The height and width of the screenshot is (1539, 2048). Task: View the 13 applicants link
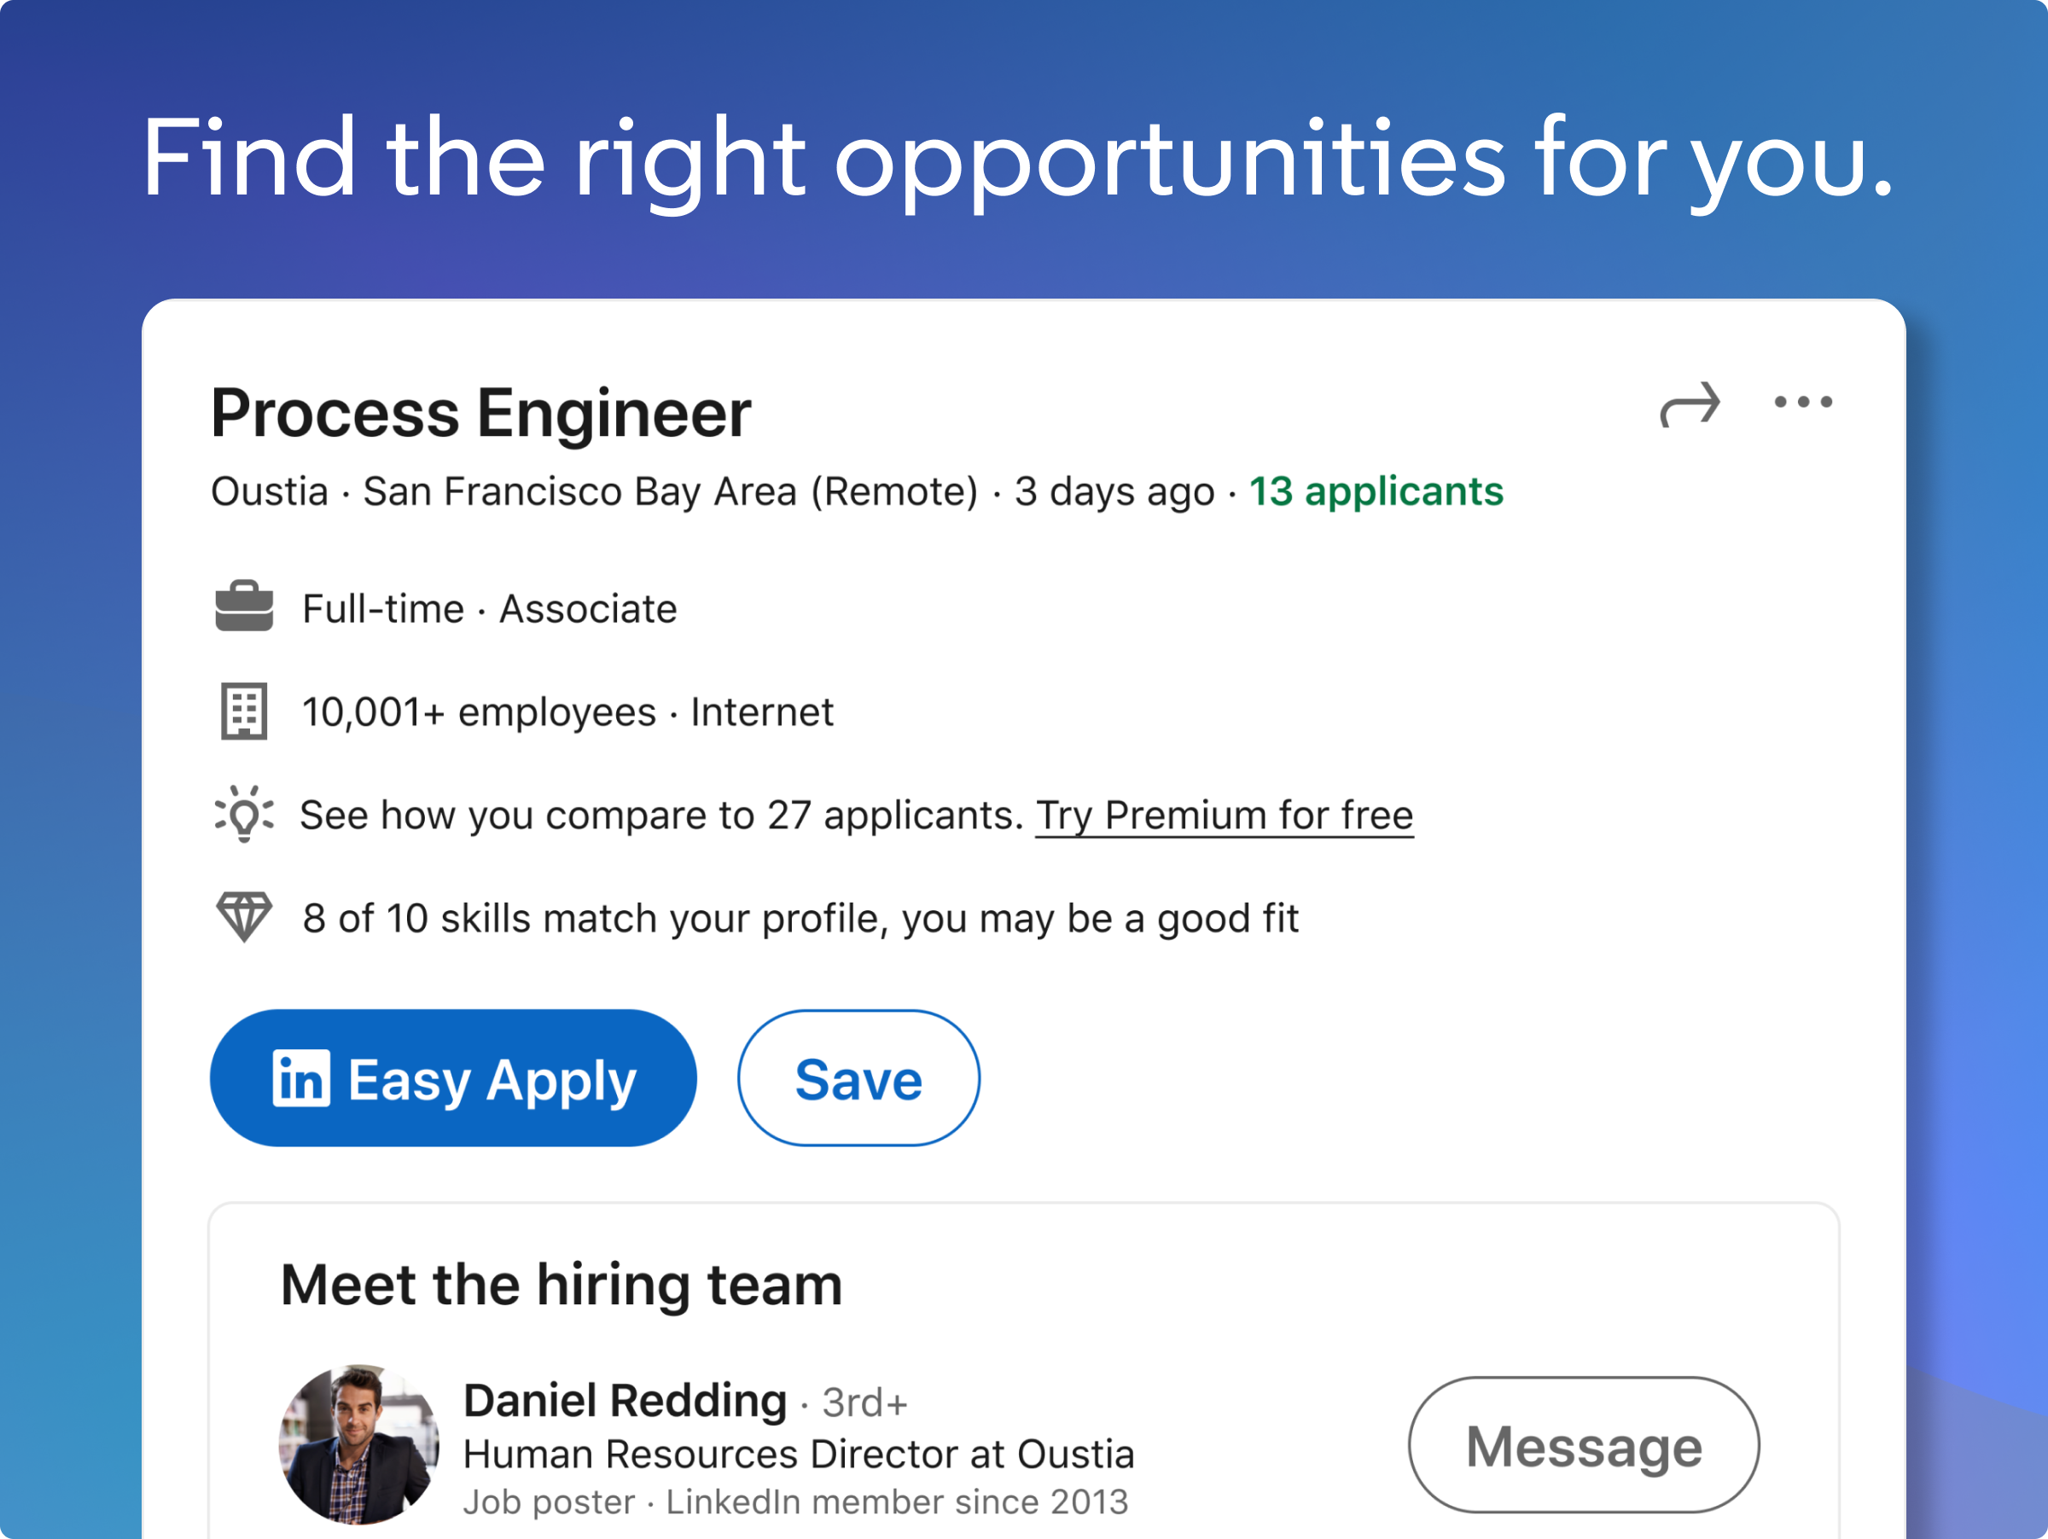[x=1375, y=491]
